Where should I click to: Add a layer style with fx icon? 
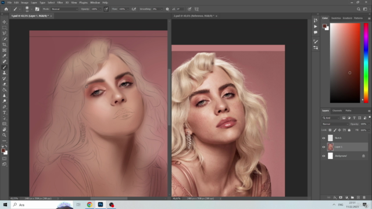(x=335, y=197)
